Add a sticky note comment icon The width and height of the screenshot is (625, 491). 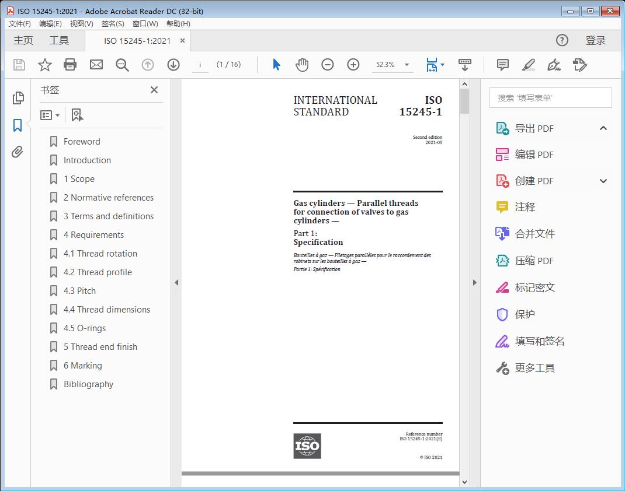click(x=502, y=65)
